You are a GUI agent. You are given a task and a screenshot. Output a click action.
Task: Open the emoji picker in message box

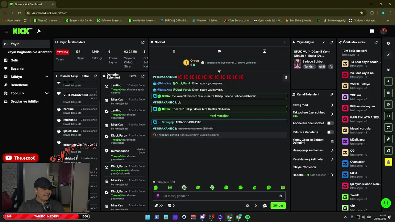click(x=281, y=196)
